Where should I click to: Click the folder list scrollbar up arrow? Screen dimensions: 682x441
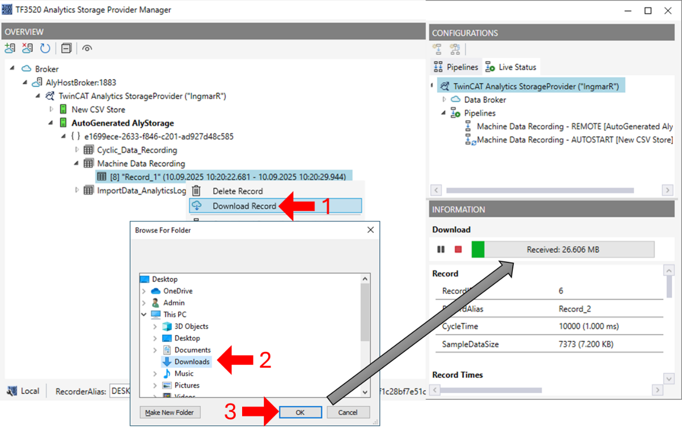tap(365, 279)
